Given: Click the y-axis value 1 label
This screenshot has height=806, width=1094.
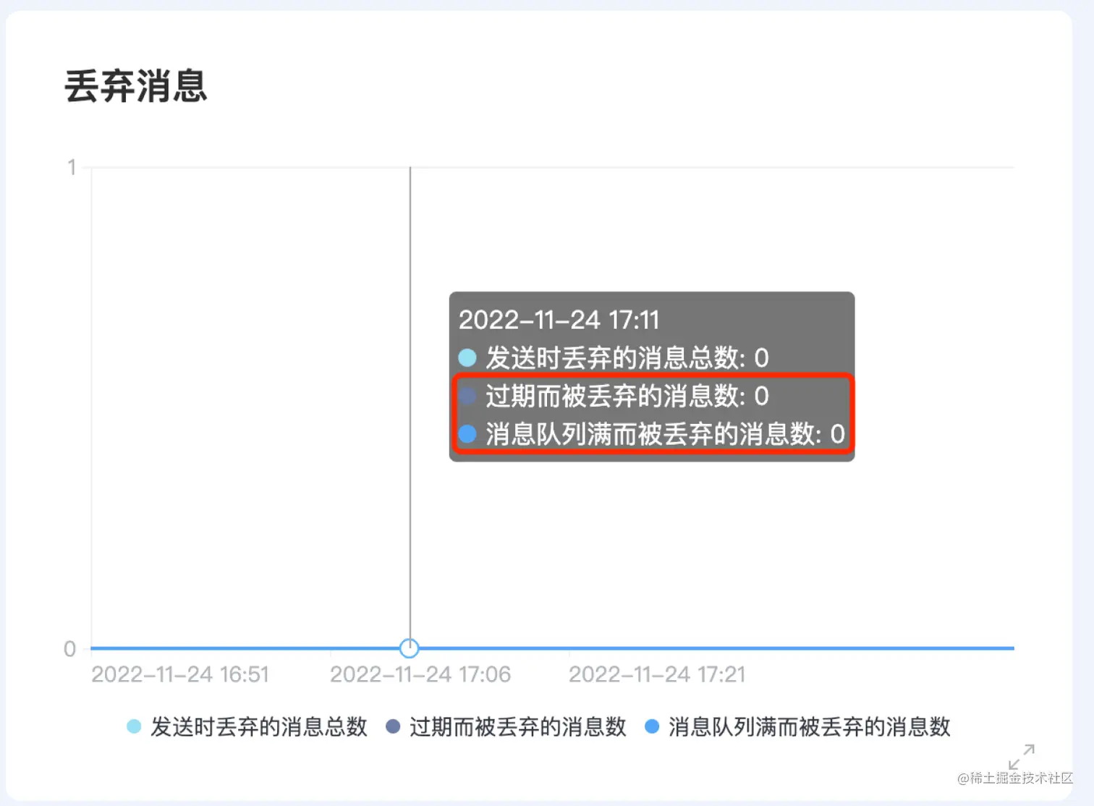Looking at the screenshot, I should 72,166.
